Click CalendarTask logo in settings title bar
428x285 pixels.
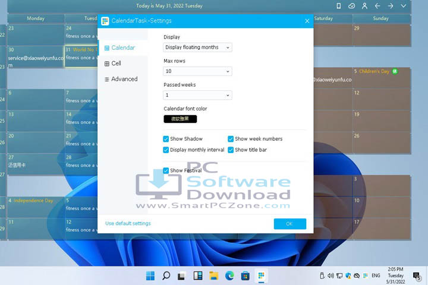pos(105,21)
